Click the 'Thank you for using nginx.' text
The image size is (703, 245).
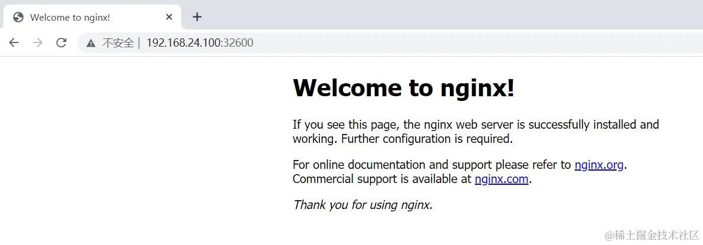362,205
